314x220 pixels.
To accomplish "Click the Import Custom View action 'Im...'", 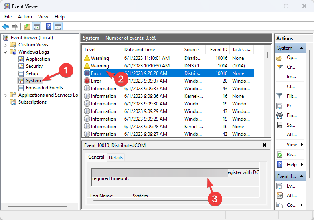I will 291,77.
